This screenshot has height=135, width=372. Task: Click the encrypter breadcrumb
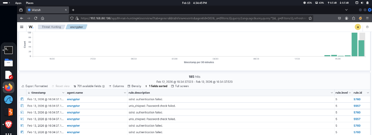point(77,27)
